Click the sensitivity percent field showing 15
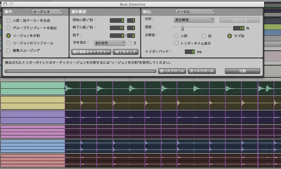Image resolution: width=281 pixels, height=169 pixels. [239, 28]
